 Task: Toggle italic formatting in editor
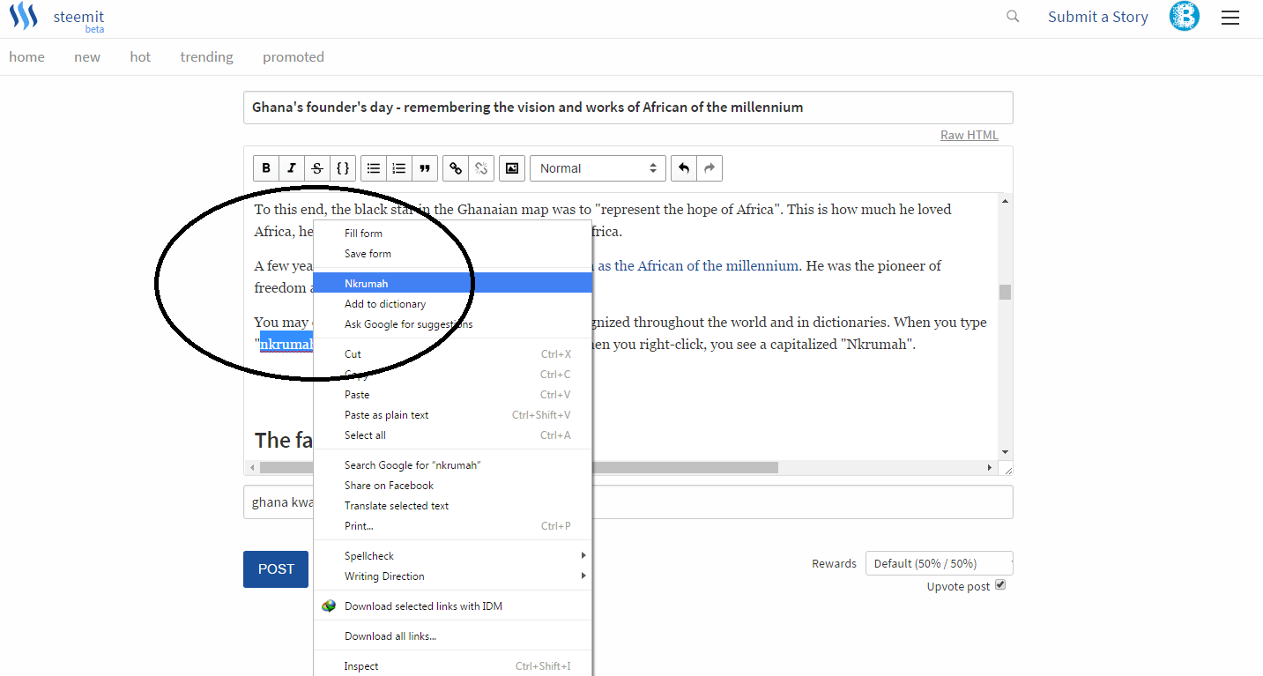292,168
